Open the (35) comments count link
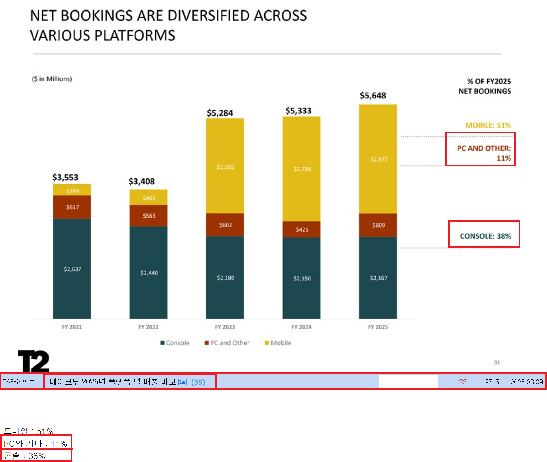The width and height of the screenshot is (547, 462). point(198,382)
